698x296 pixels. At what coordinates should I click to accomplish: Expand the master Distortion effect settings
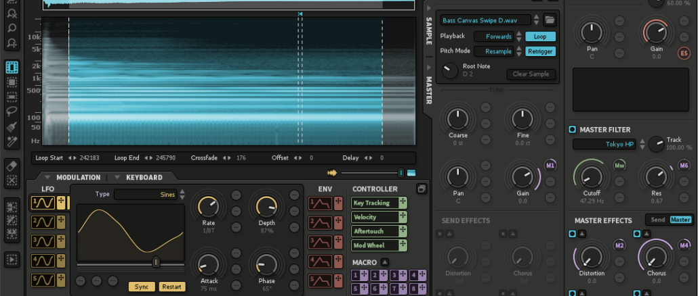point(582,234)
